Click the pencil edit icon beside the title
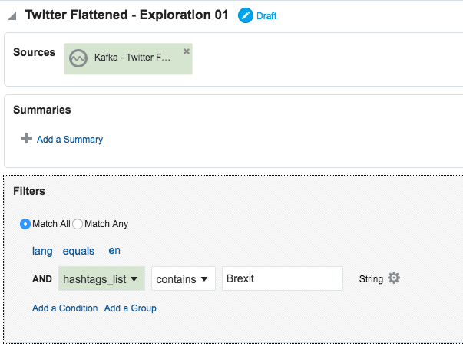This screenshot has height=349, width=463. click(246, 15)
